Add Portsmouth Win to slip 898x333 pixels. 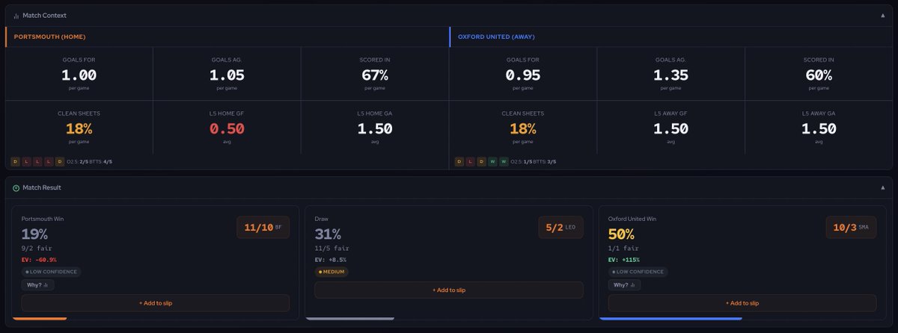tap(155, 302)
